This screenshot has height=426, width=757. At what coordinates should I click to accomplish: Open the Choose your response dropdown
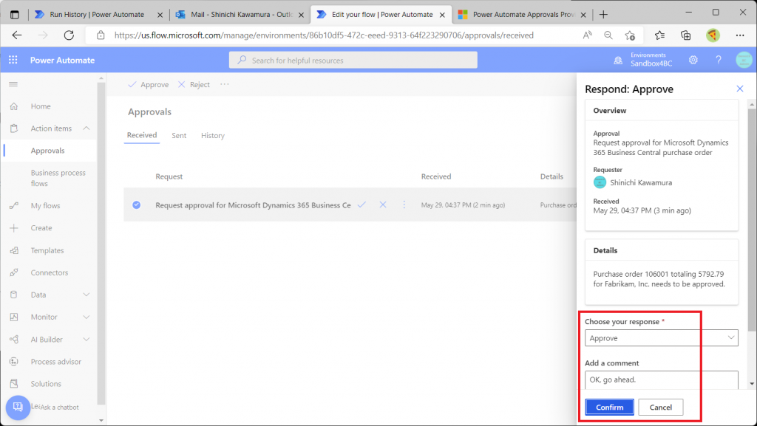pyautogui.click(x=662, y=338)
